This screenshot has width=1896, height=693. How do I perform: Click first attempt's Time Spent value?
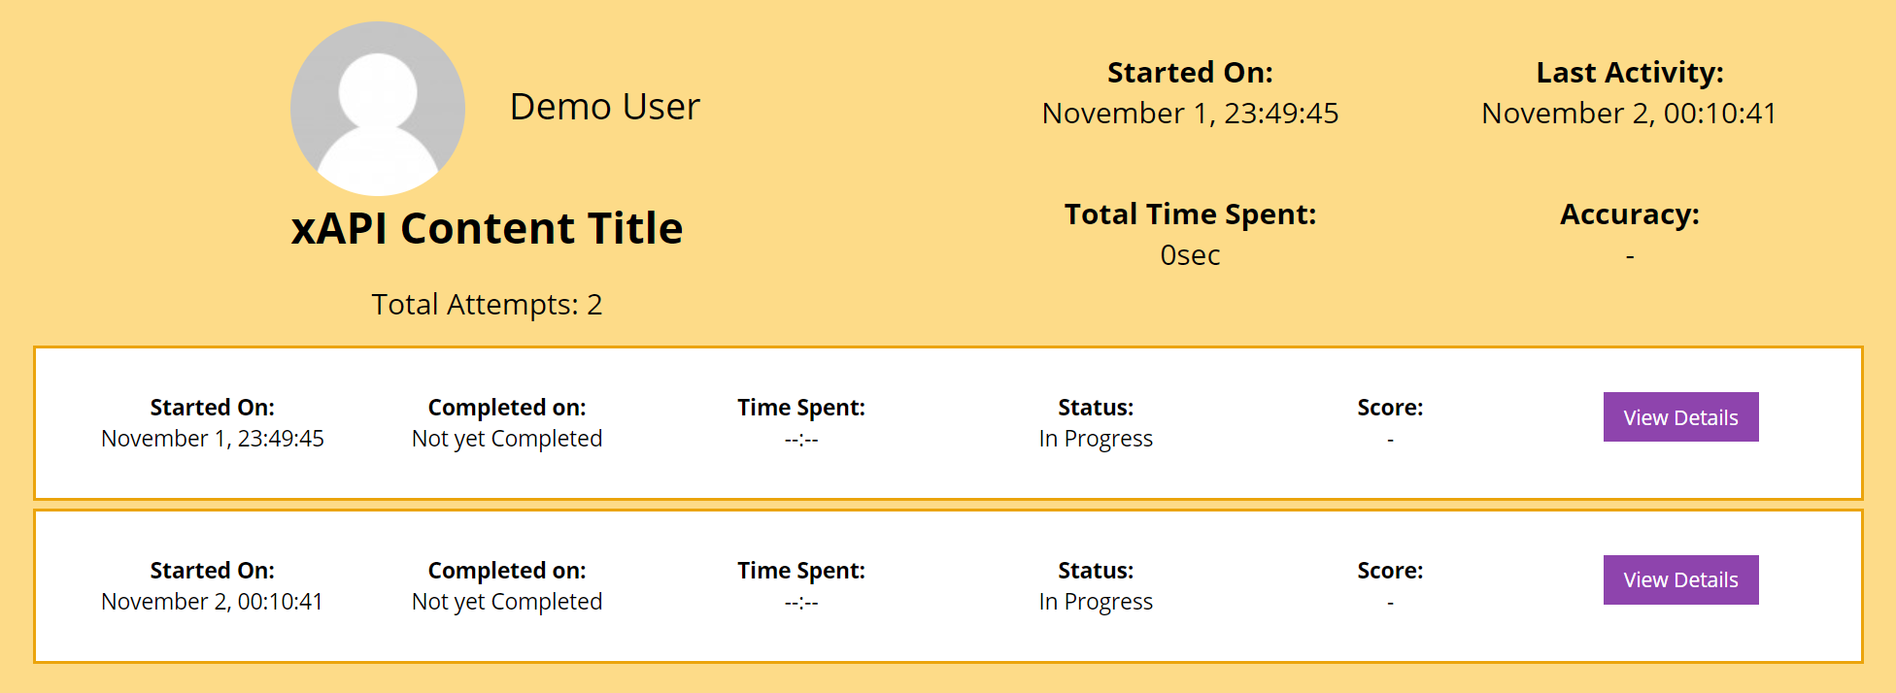801,440
